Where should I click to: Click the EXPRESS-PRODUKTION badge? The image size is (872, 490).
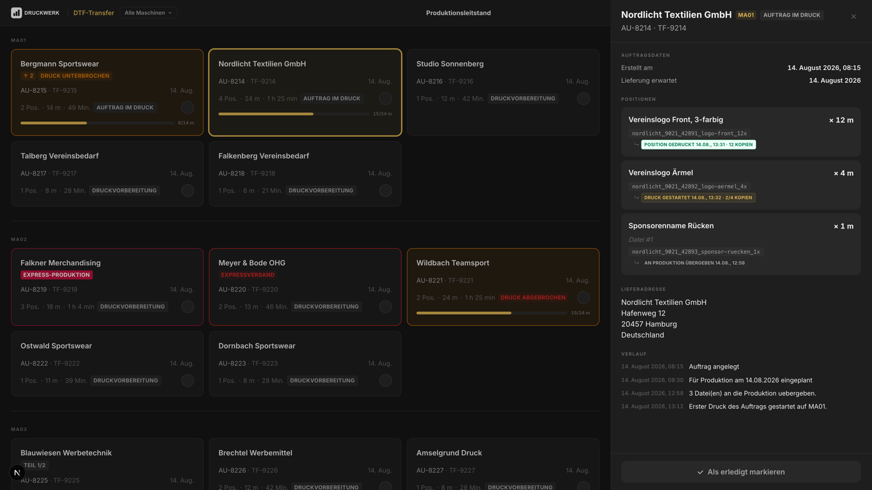57,275
